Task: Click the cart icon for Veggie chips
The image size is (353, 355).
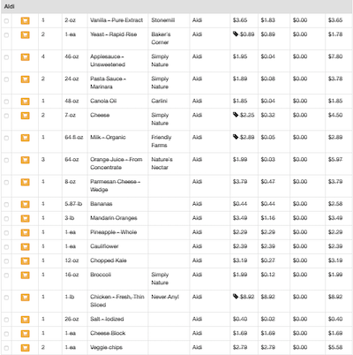Action: click(x=26, y=348)
